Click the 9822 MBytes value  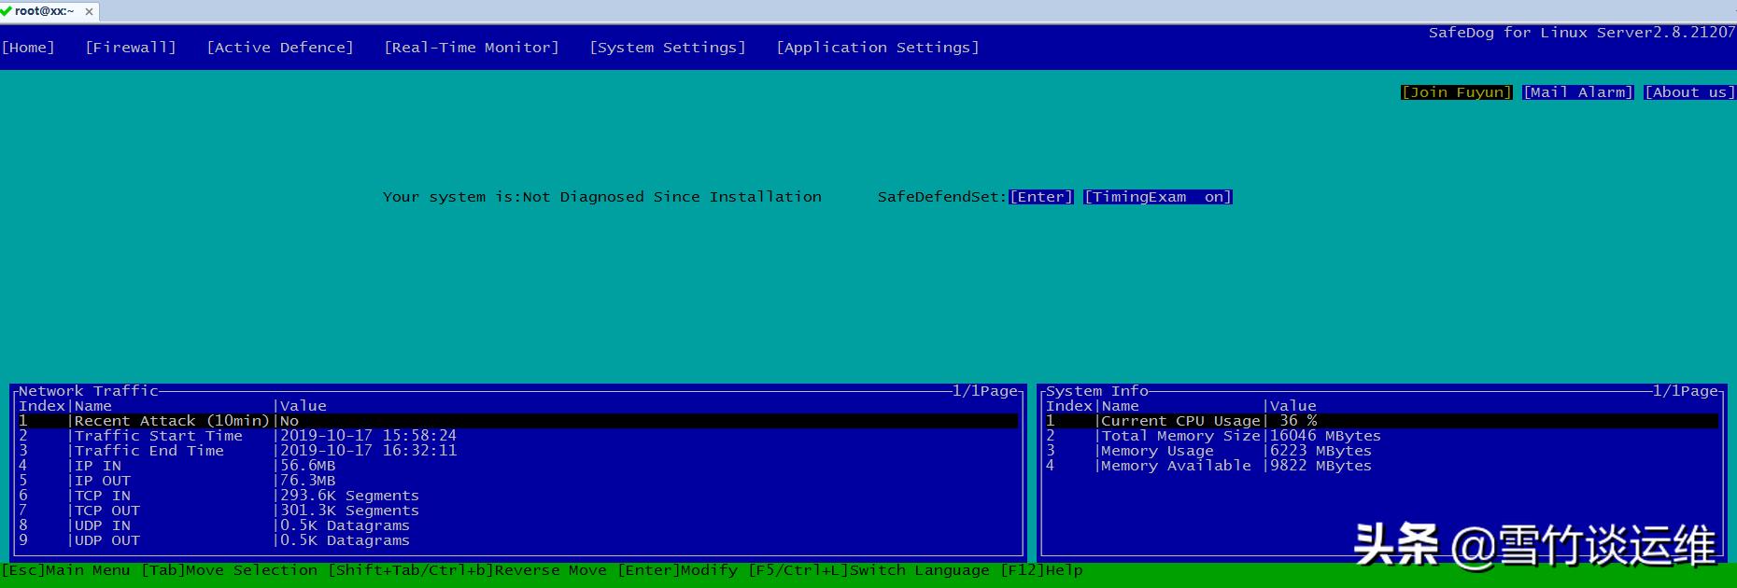click(x=1320, y=466)
